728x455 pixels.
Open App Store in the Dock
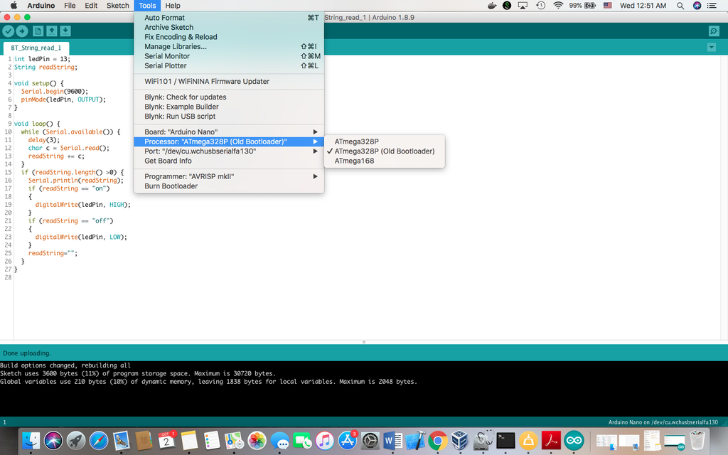pyautogui.click(x=347, y=440)
